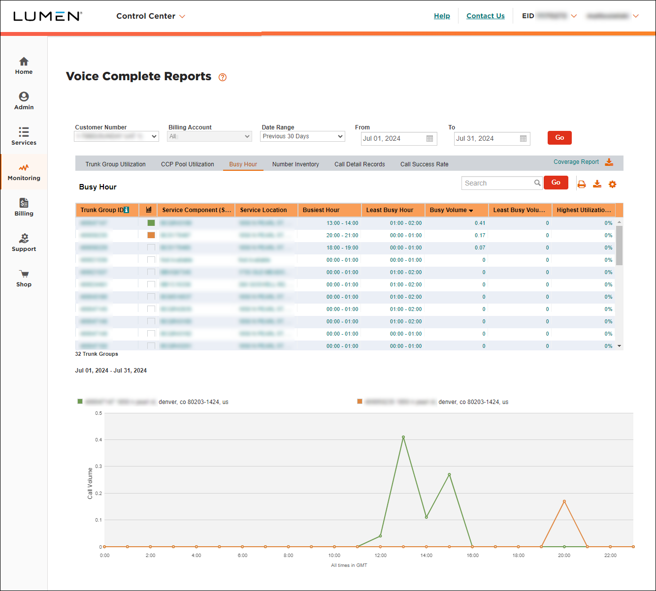
Task: Open Support from the sidebar
Action: pos(24,242)
